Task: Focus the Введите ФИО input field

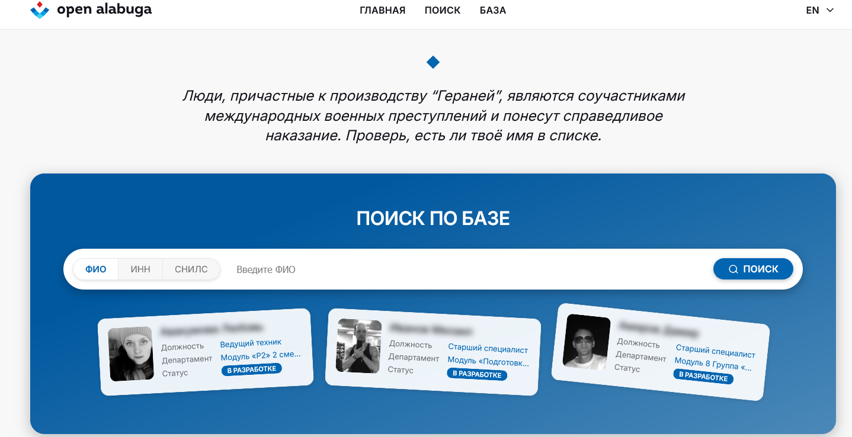Action: 468,269
